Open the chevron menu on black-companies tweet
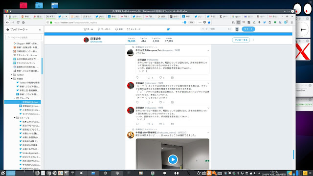Screen dimensions: 313x176 pyautogui.click(x=208, y=83)
